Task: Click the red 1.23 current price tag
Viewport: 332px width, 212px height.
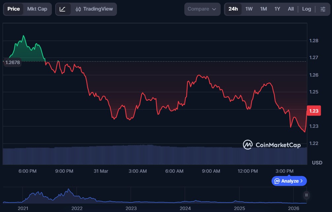Action: (x=314, y=111)
